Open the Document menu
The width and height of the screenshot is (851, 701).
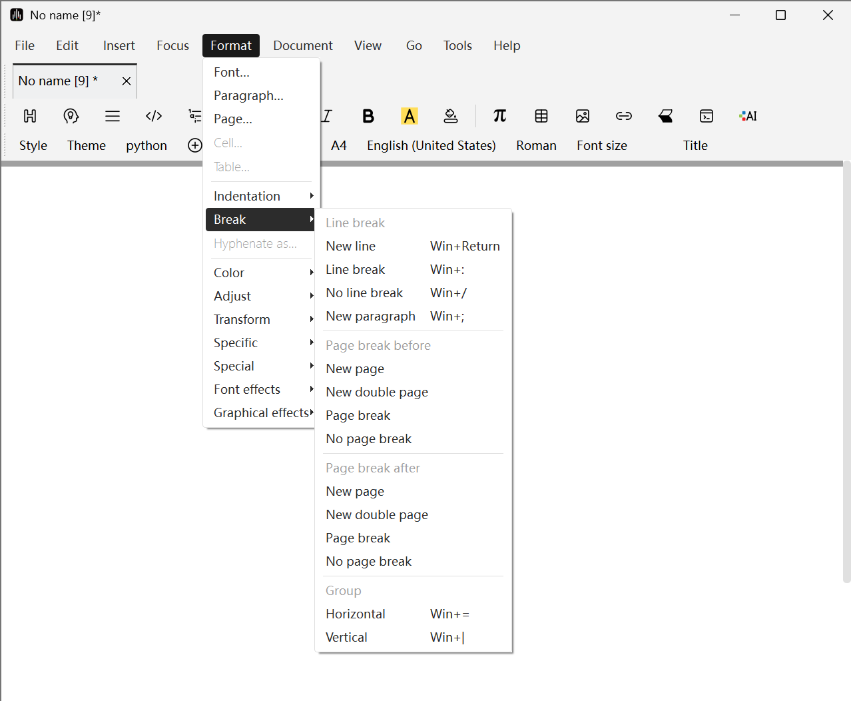click(x=302, y=45)
